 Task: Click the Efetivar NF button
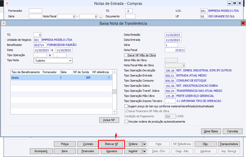[x=112, y=144]
